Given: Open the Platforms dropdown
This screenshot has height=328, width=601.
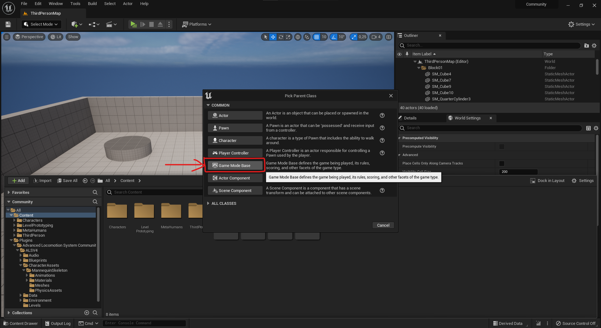Looking at the screenshot, I should coord(197,24).
